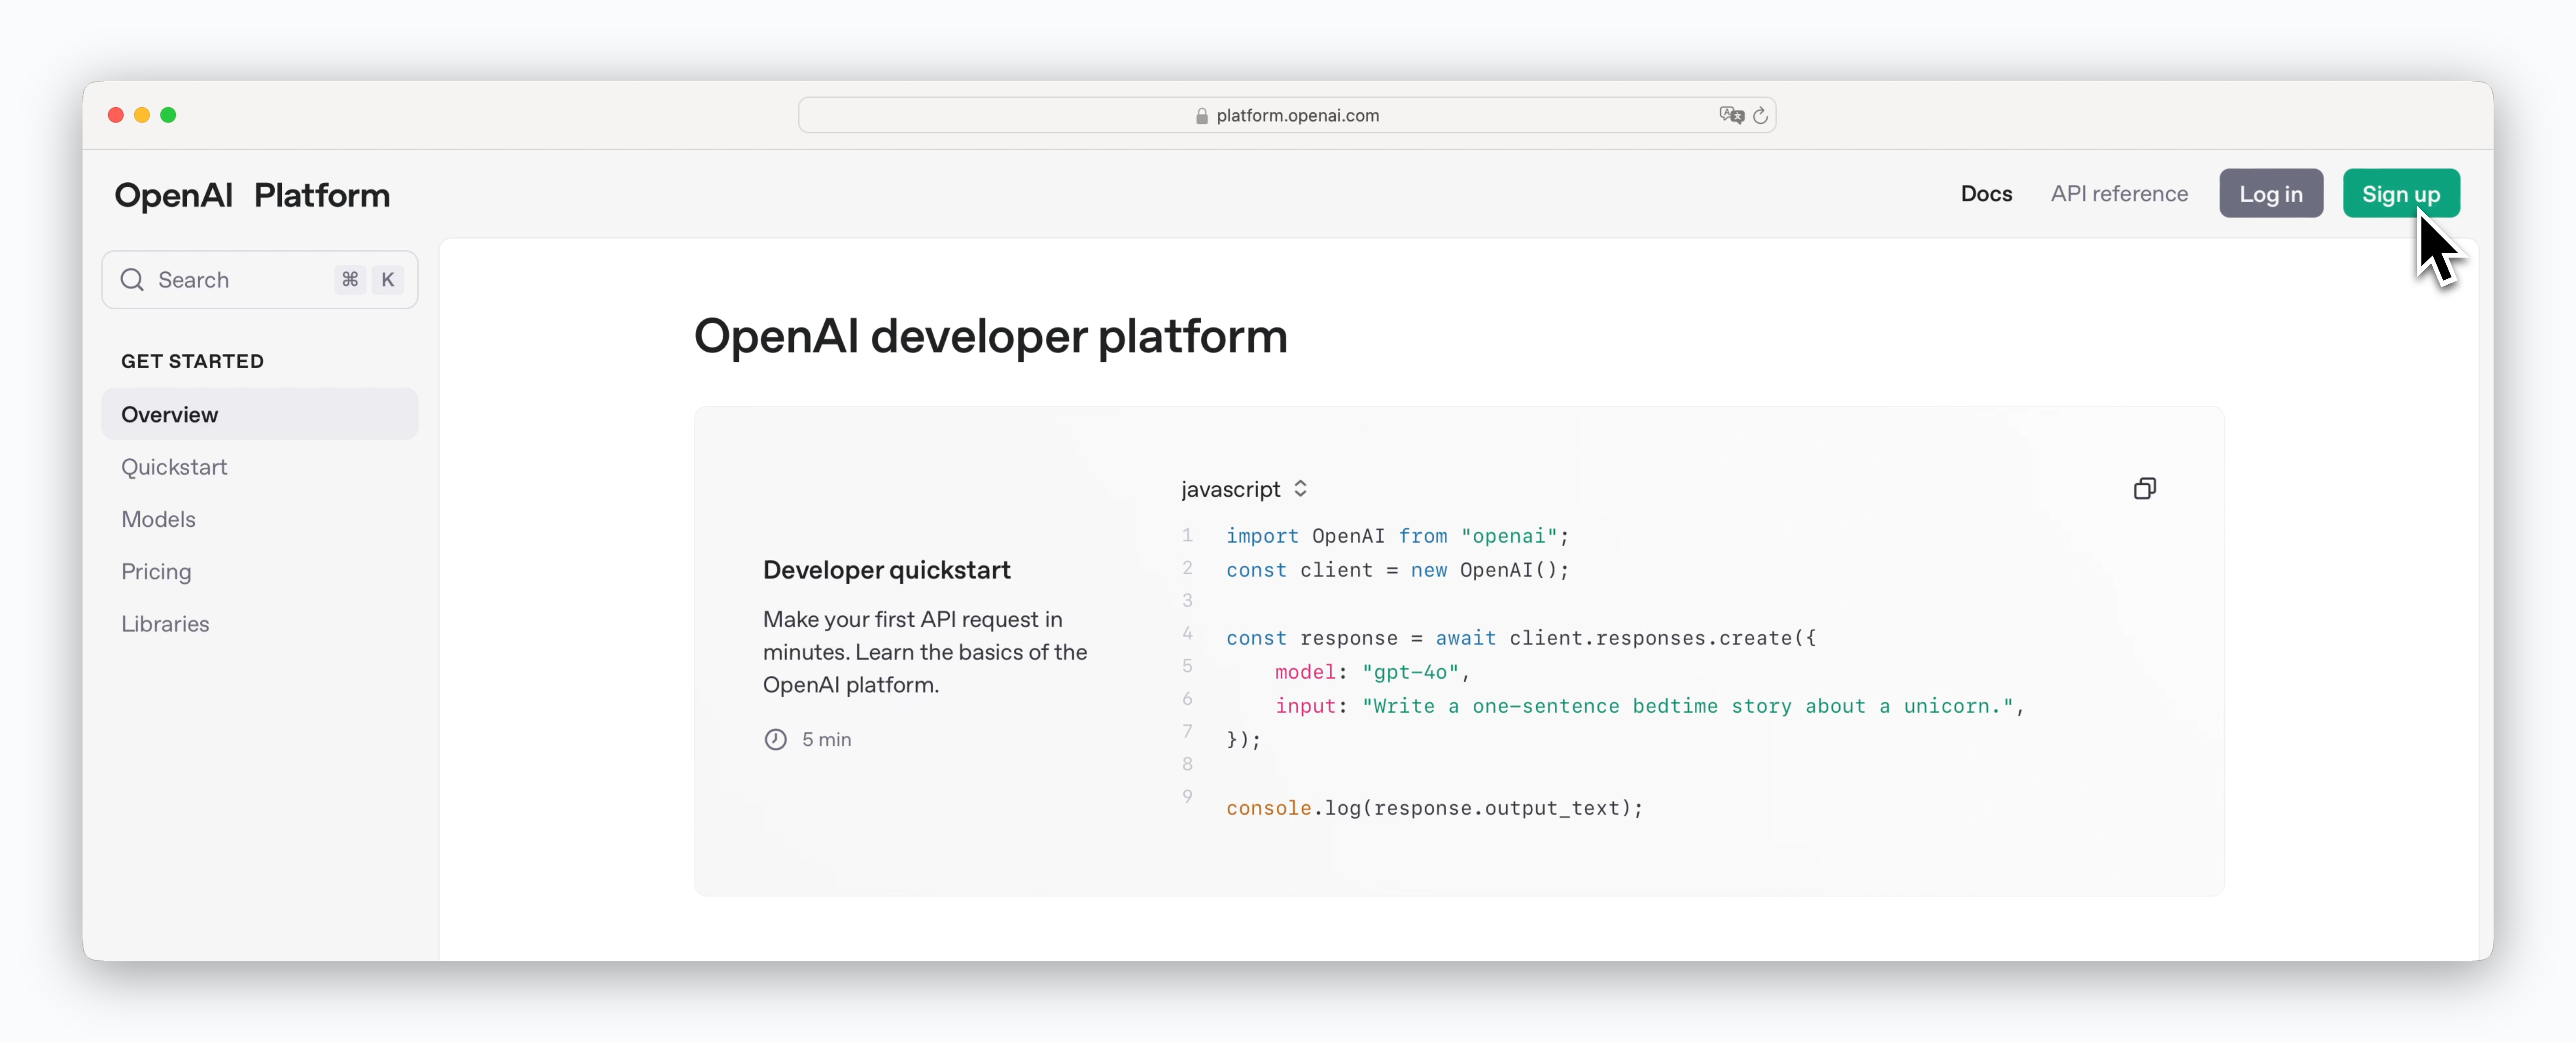Click the OpenAI Platform logo
The width and height of the screenshot is (2576, 1042).
(252, 196)
